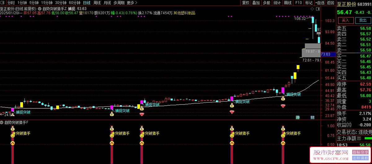Click the 卖出 sell button
This screenshot has width=372, height=164.
(x=363, y=20)
